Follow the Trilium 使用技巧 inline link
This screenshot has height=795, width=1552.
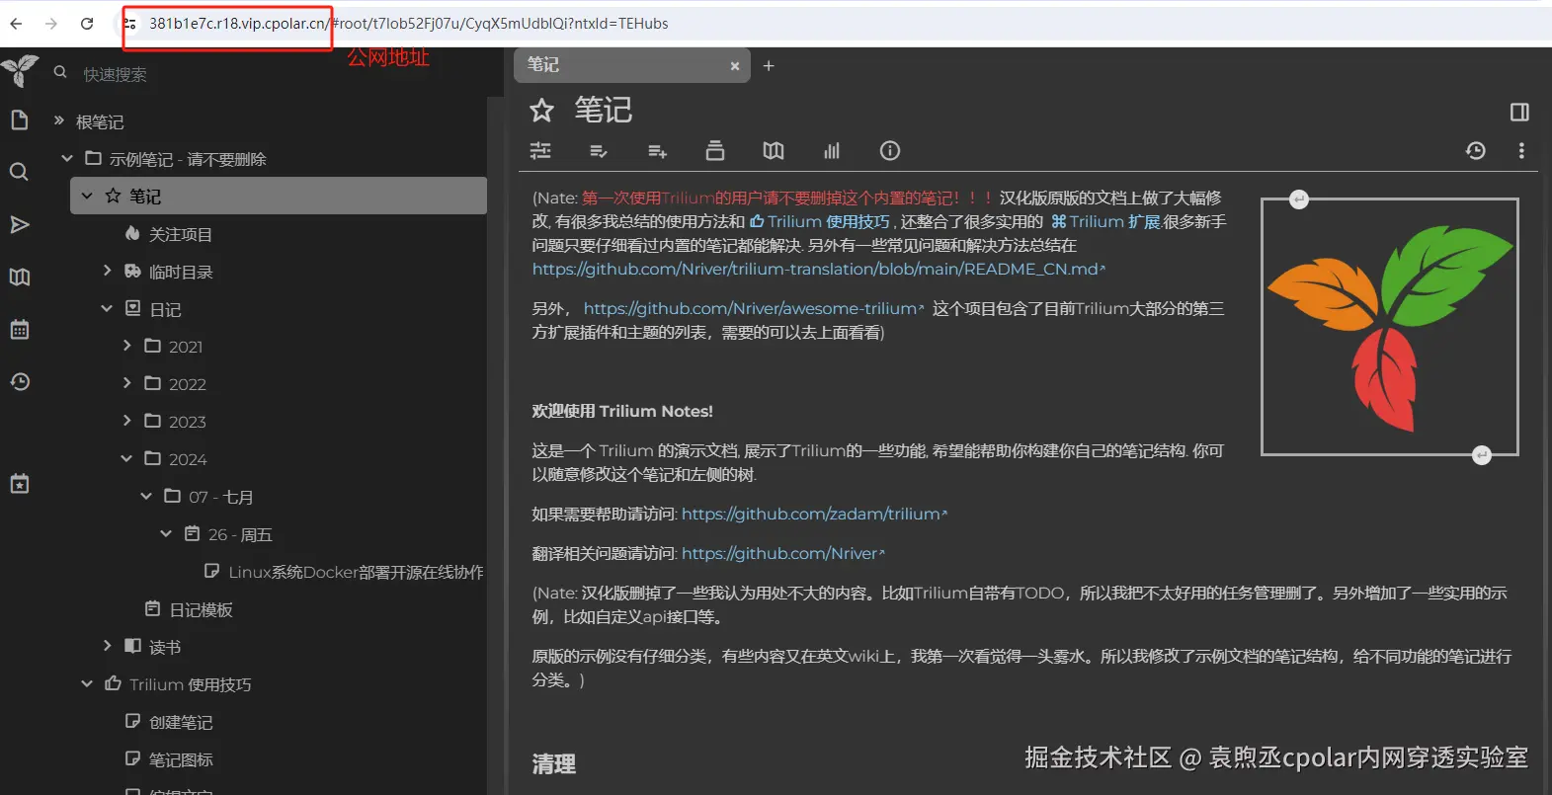coord(820,221)
